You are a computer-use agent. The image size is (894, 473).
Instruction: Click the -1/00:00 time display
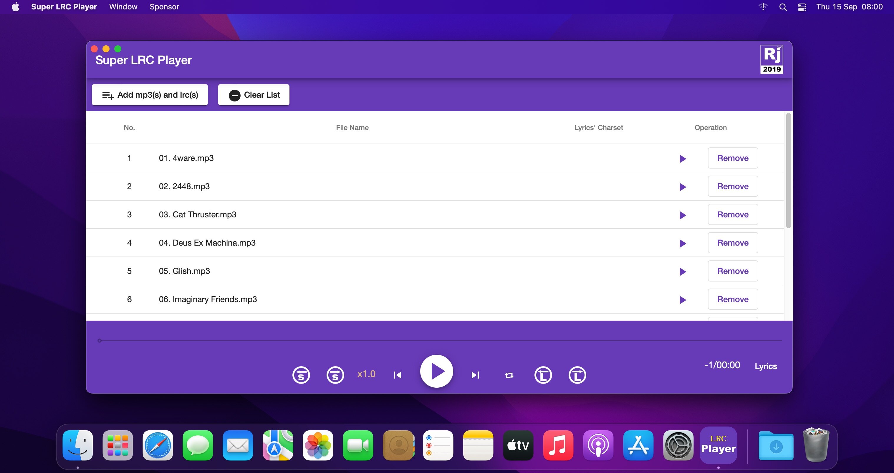[722, 365]
